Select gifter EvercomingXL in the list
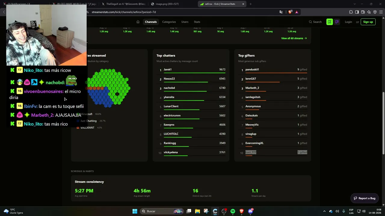This screenshot has width=385, height=216. tap(254, 143)
